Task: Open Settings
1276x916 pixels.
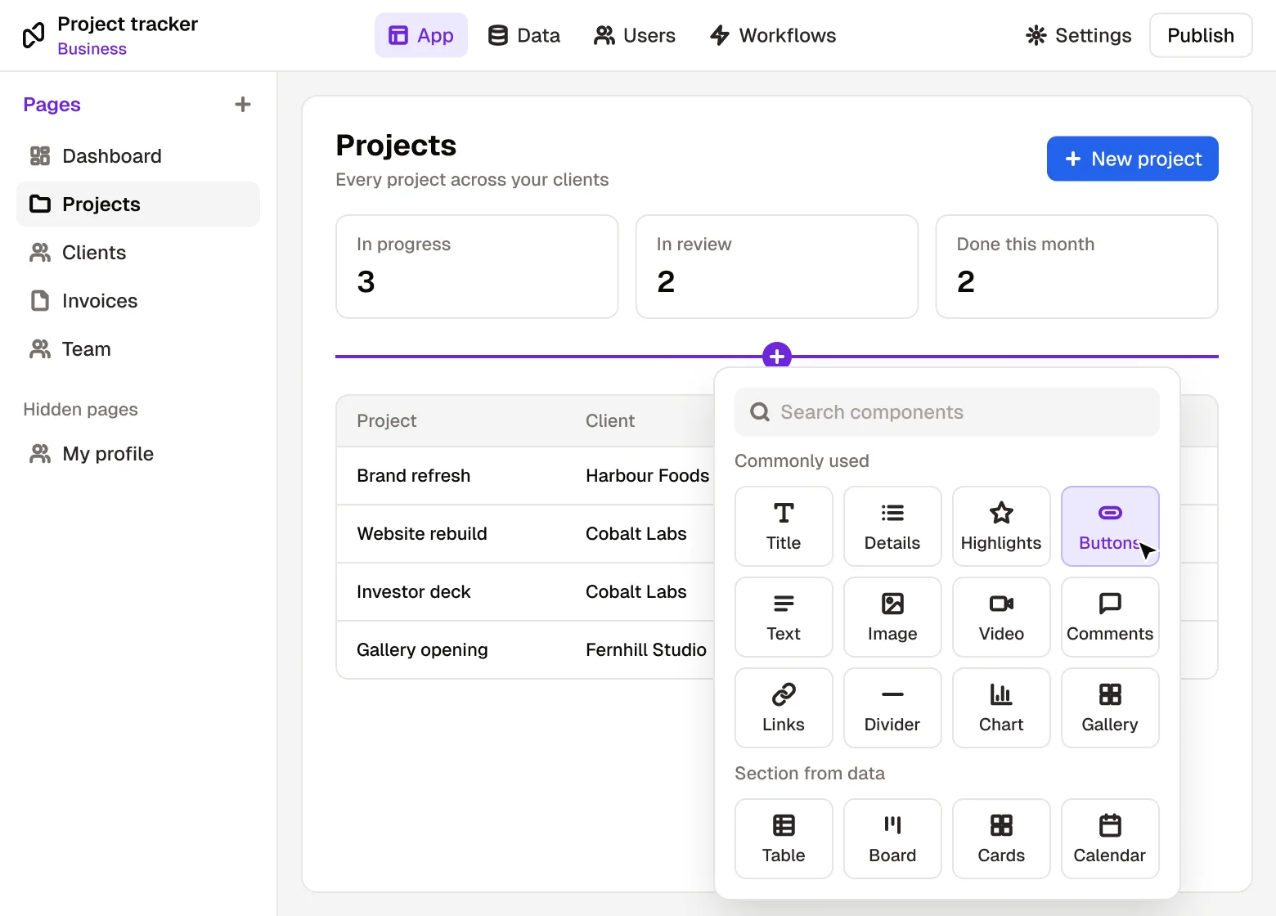Action: pos(1079,35)
